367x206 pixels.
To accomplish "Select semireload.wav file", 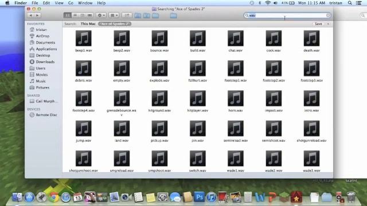I will point(236,129).
